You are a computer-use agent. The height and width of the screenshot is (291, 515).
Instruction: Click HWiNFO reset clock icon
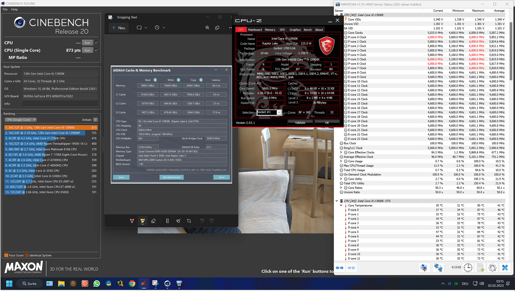tap(468, 268)
